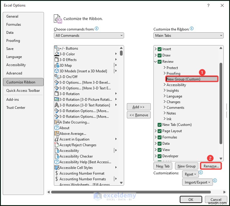
Task: Select Accounting Number Format dollar icon
Action: [57, 173]
